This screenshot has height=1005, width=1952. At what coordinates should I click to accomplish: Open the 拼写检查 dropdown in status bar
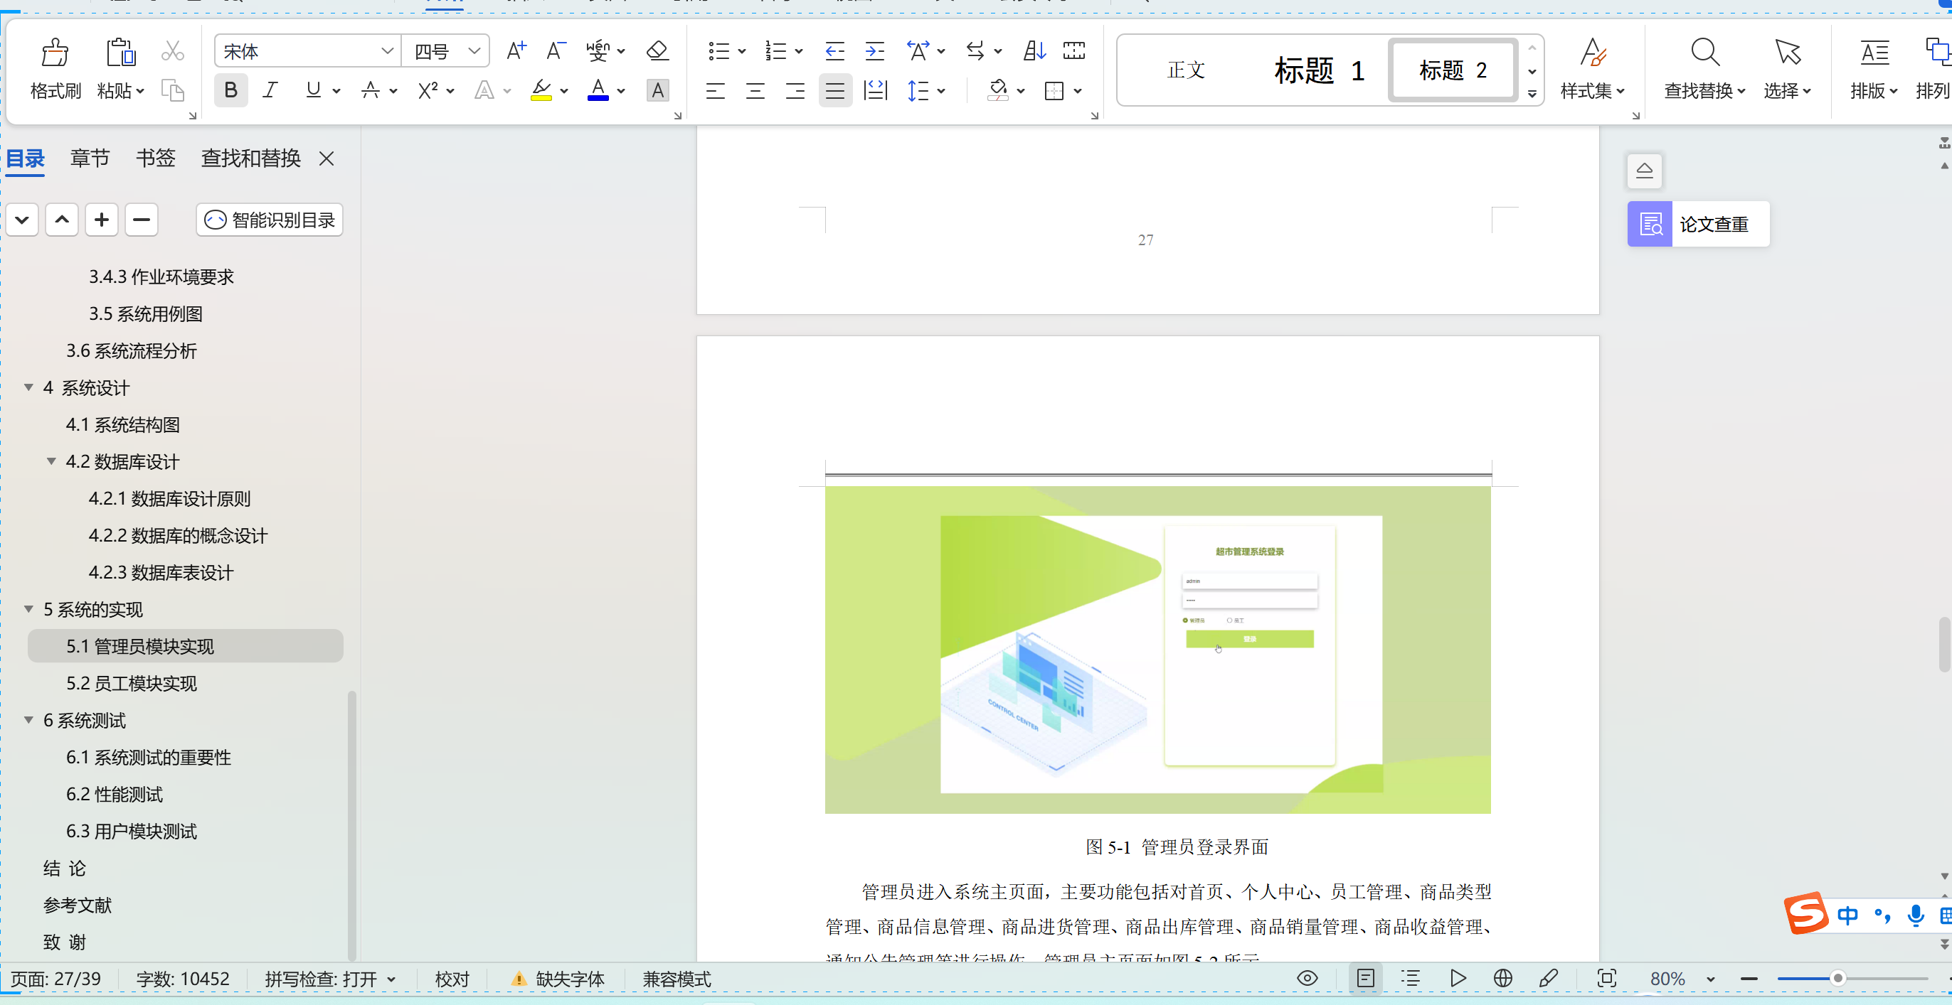click(x=392, y=979)
